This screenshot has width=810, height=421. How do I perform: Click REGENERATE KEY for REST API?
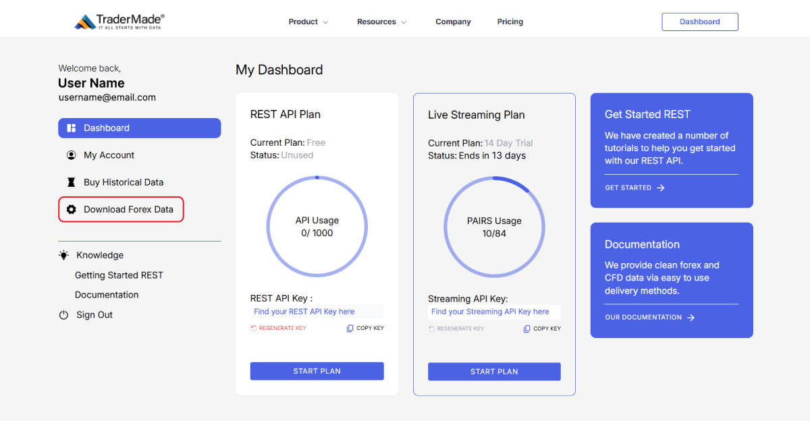click(278, 329)
